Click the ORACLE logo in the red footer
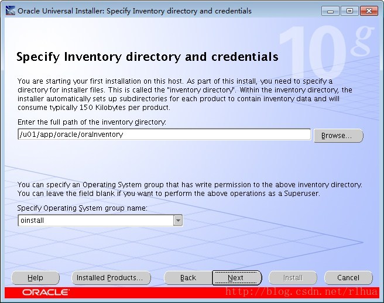The width and height of the screenshot is (384, 303). tap(46, 292)
